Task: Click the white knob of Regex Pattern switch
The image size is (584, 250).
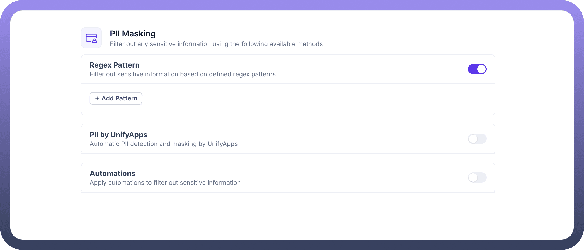Action: pyautogui.click(x=481, y=69)
